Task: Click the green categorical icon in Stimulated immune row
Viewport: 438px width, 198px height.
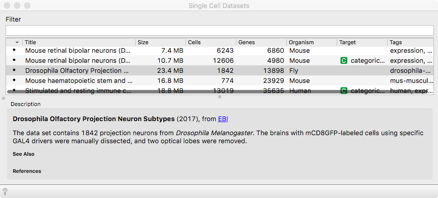Action: (344, 90)
